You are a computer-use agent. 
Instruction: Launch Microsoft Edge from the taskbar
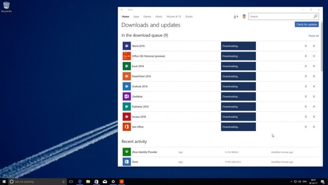[80, 182]
